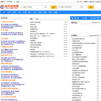Click the 临沂小商品城 link

(x=5, y=24)
